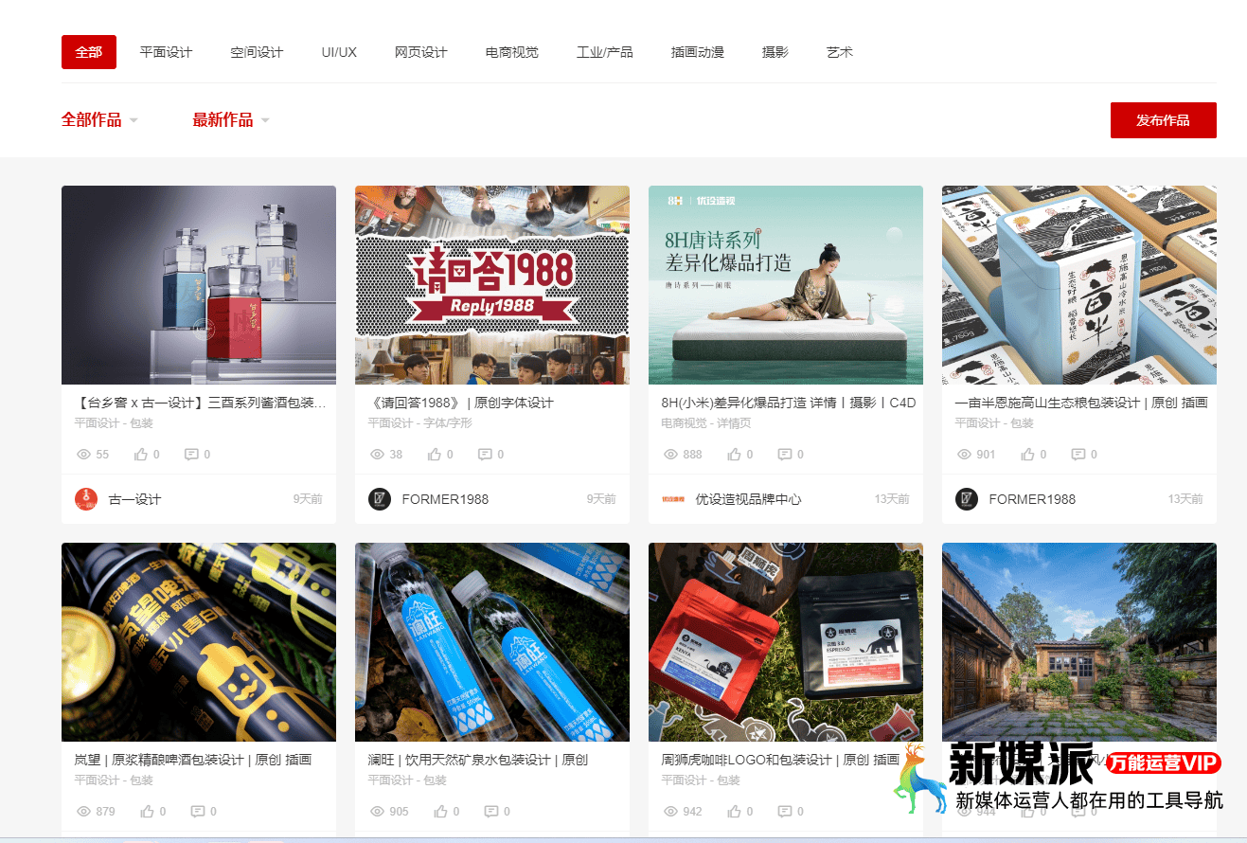Screen dimensions: 1247x843
Task: Click the 优设造视品牌中心 logo avatar
Action: [672, 499]
